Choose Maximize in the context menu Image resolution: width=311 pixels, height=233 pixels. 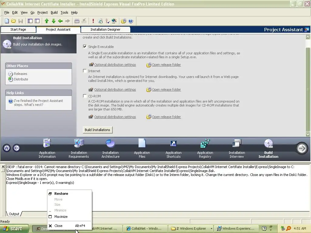tap(70, 217)
